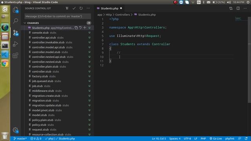Image resolution: width=251 pixels, height=141 pixels.
Task: Split the editor to the right
Action: (x=238, y=8)
